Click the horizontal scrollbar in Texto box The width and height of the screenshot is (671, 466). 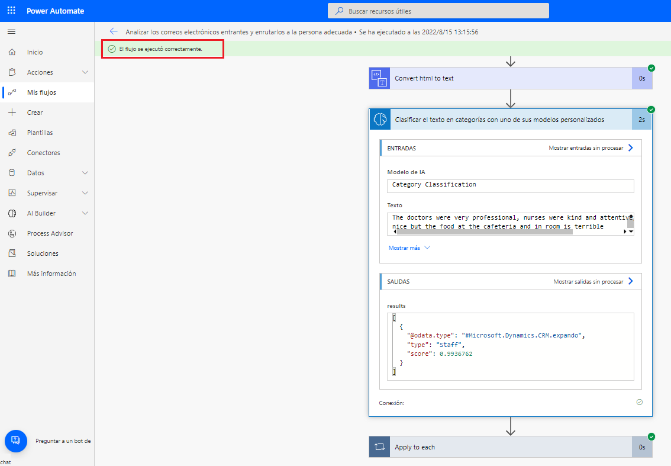click(x=485, y=232)
